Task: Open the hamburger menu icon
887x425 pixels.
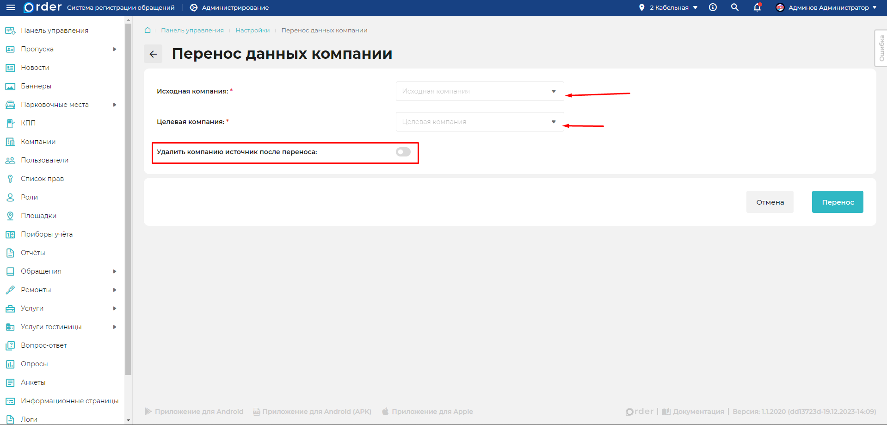Action: click(10, 7)
